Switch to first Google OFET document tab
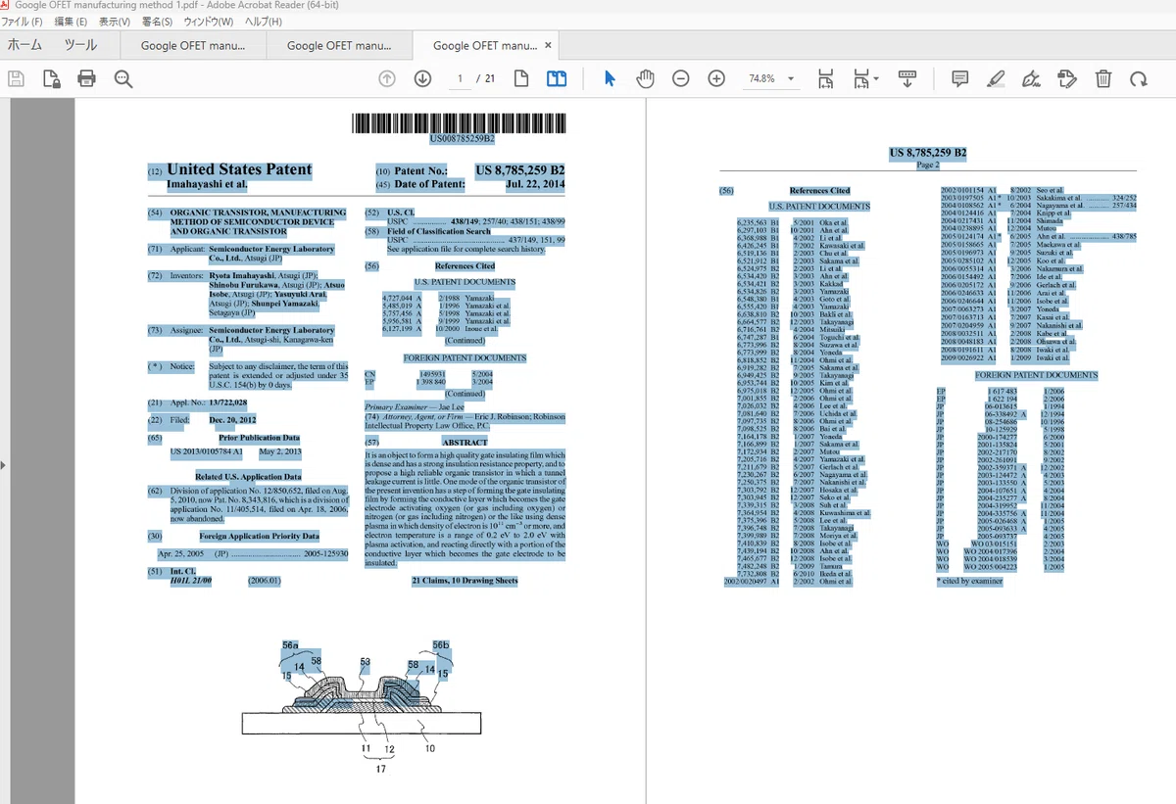1176x804 pixels. pyautogui.click(x=192, y=45)
